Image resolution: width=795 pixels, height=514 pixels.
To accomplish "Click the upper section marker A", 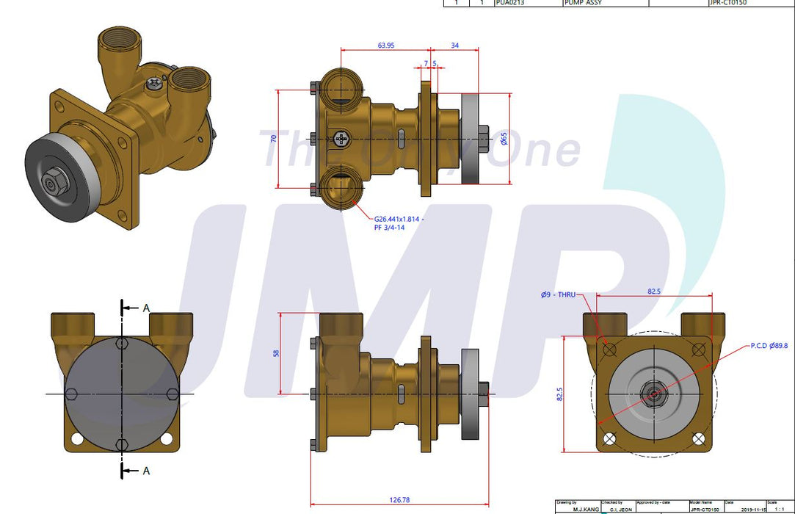I will pos(146,308).
